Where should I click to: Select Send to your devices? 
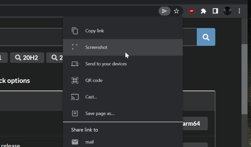click(123, 64)
